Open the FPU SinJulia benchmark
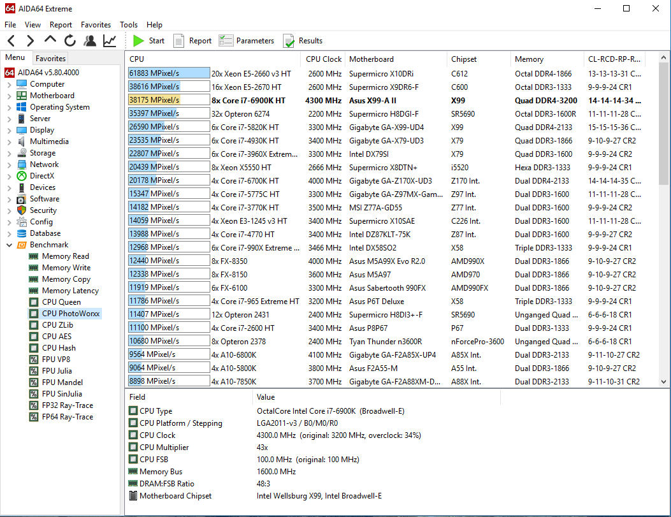The width and height of the screenshot is (671, 517). 62,394
